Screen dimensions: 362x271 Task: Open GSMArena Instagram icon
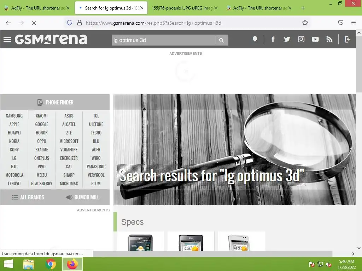coord(301,39)
